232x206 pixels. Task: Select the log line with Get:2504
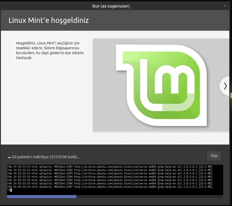[110, 177]
